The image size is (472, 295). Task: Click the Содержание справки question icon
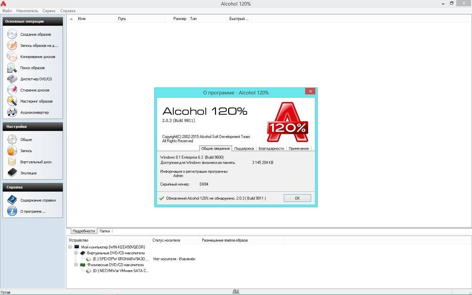point(12,200)
